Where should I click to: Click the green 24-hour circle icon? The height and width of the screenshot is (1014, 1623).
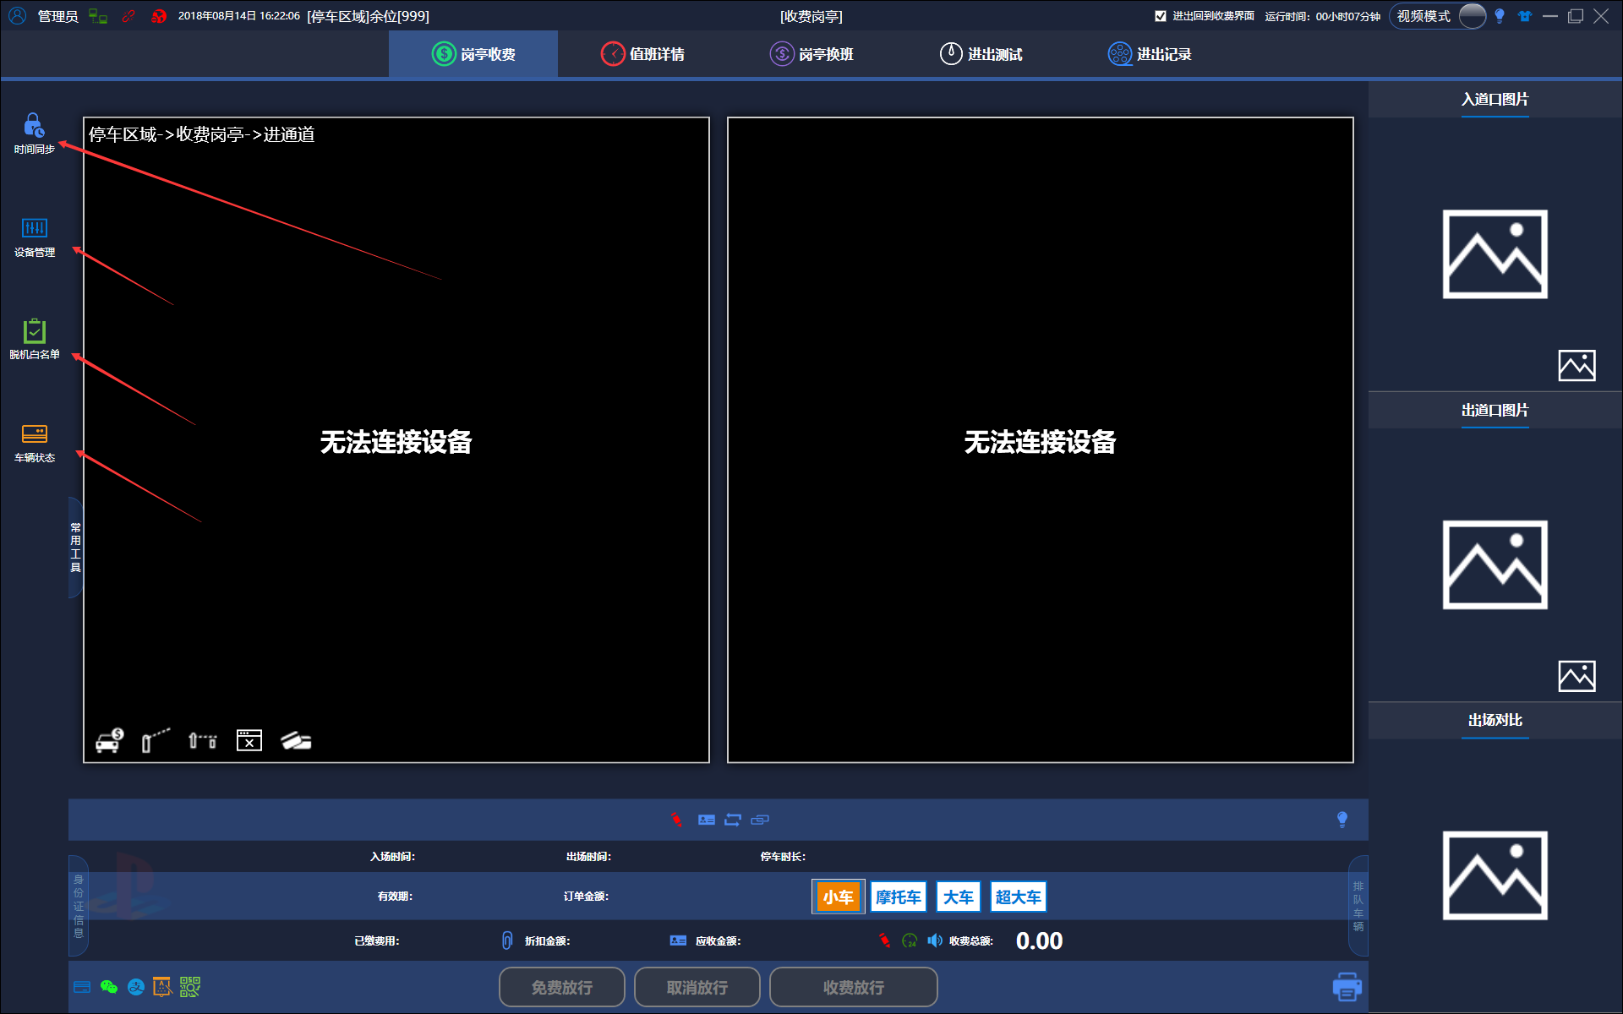pyautogui.click(x=910, y=940)
